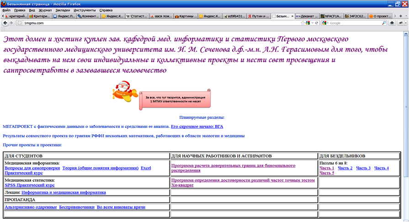Open the Журнал menu
The width and height of the screenshot is (409, 222).
(45, 10)
